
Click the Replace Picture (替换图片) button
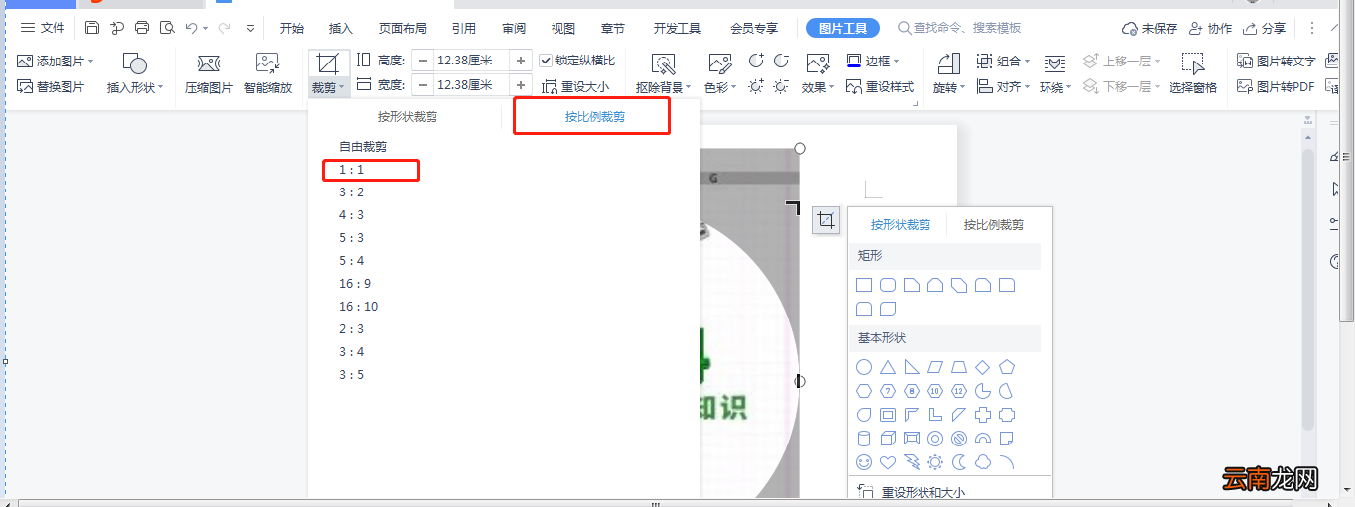pos(52,87)
